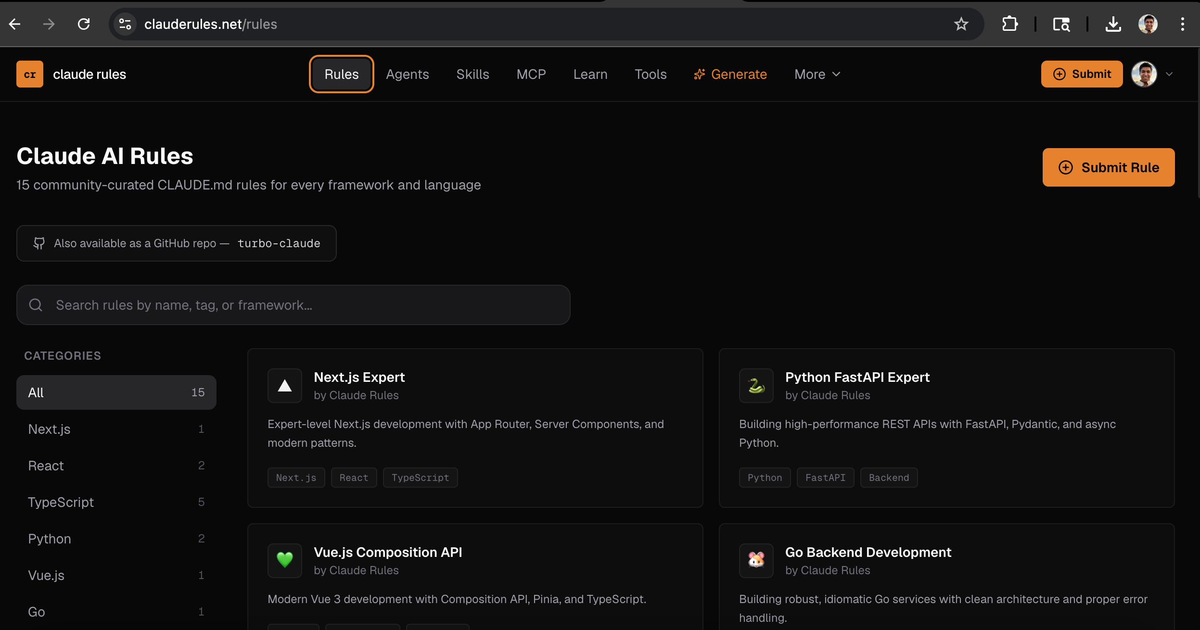Open the browser extensions puzzle icon
Screen dimensions: 1200x630
1010,24
